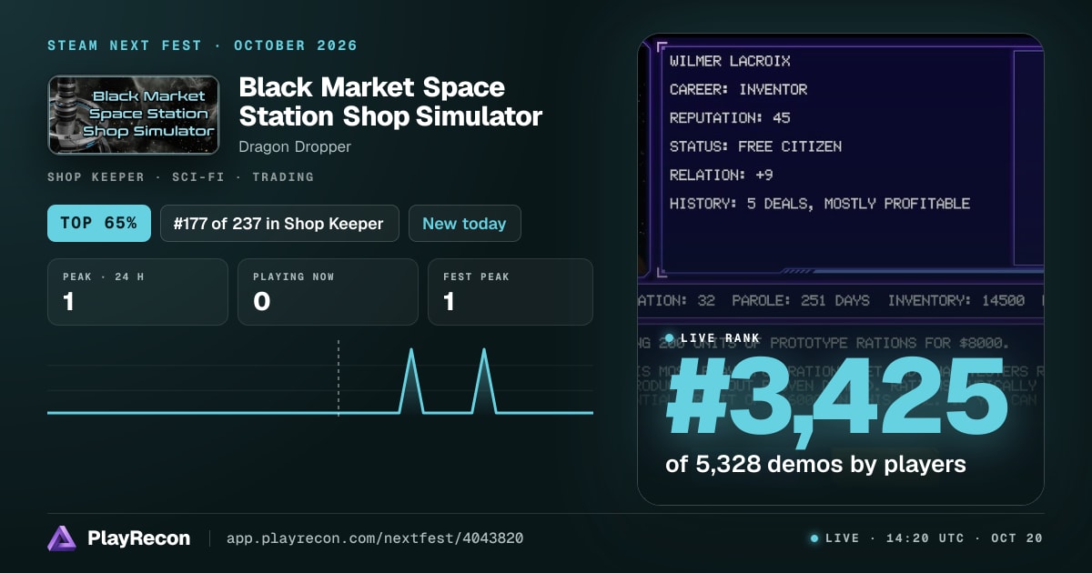Viewport: 1092px width, 573px height.
Task: Click the #177 of 237 in Shop Keeper badge
Action: click(279, 223)
